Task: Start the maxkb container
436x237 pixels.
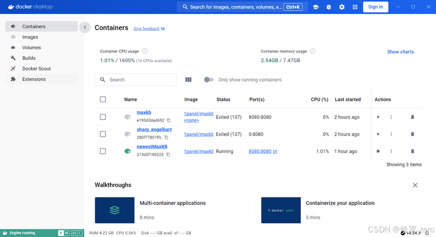Action: (x=378, y=117)
